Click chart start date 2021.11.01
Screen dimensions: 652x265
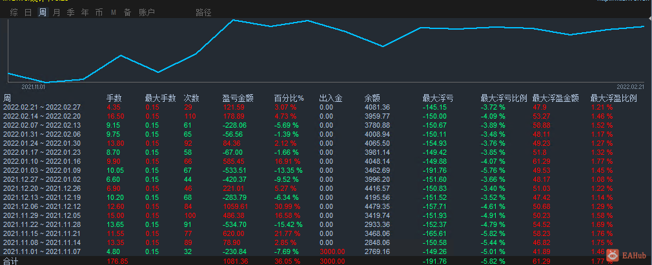[x=34, y=87]
